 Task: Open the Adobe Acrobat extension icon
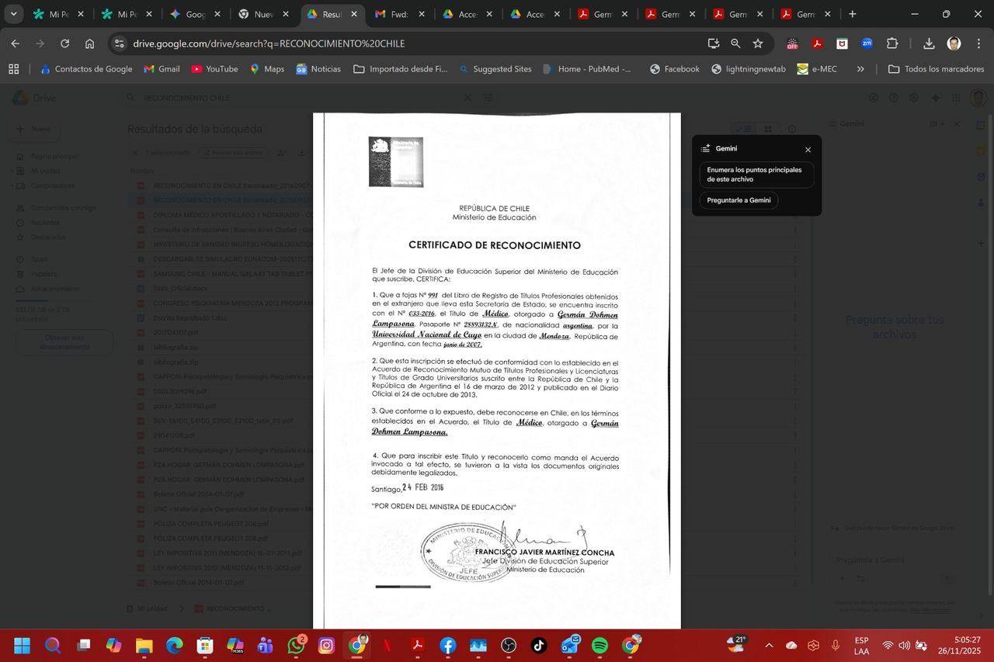(x=817, y=43)
